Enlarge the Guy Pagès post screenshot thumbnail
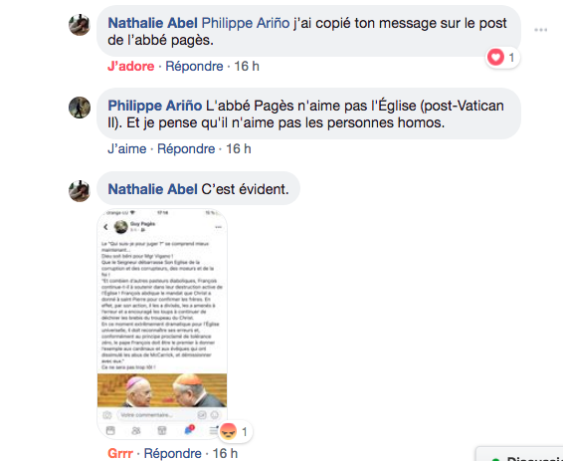Image resolution: width=563 pixels, height=461 pixels. 162,324
